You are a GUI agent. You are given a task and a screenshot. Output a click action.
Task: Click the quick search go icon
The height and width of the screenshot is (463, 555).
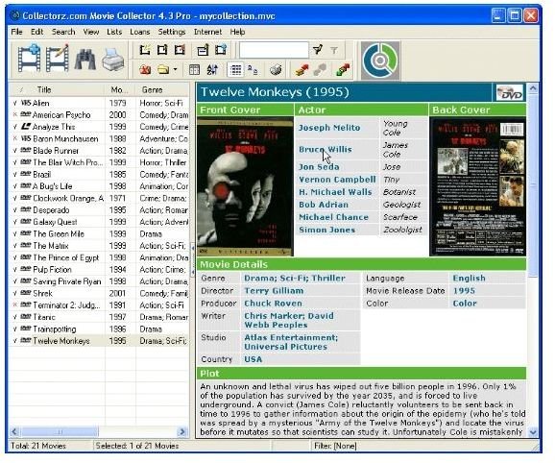click(x=318, y=50)
